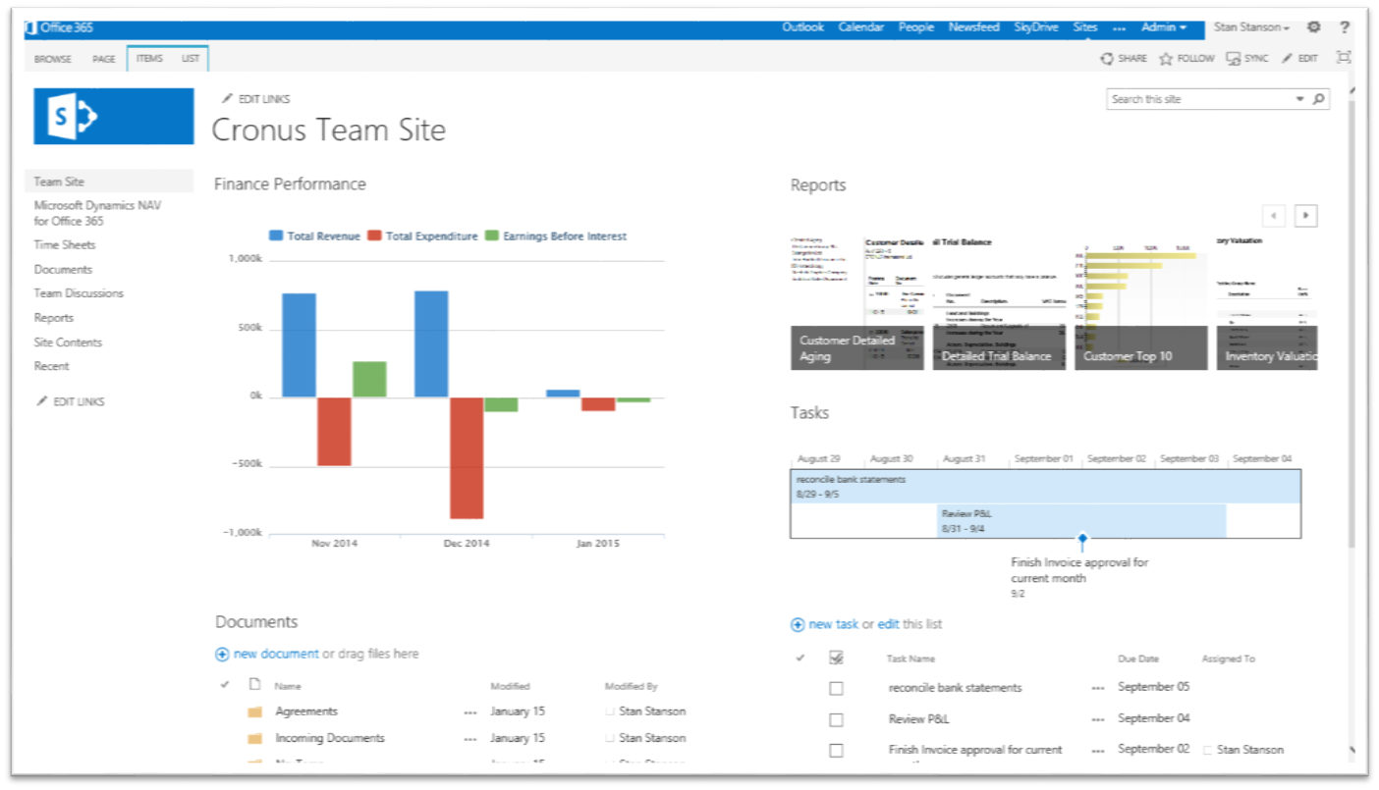This screenshot has width=1379, height=790.
Task: Open SkyDrive from top navigation
Action: 1036,27
